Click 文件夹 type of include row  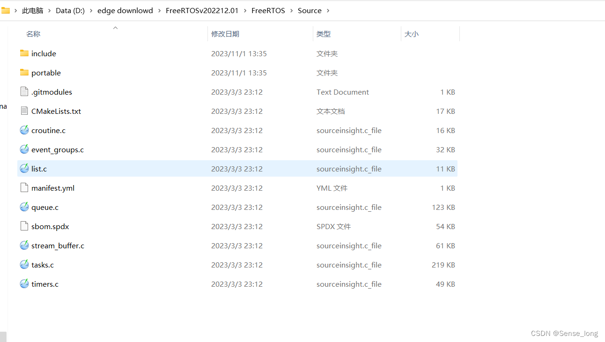(x=327, y=53)
